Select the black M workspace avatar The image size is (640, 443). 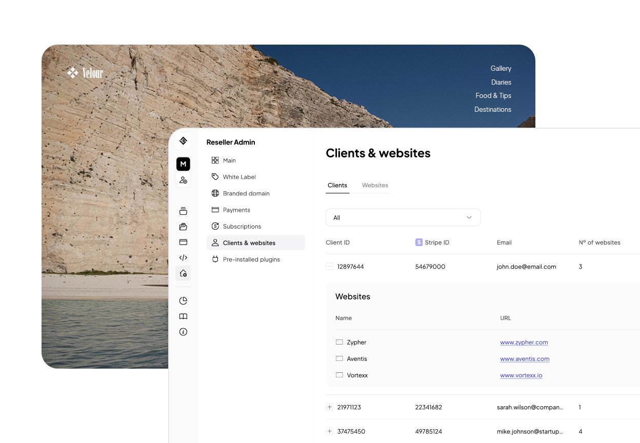point(183,164)
